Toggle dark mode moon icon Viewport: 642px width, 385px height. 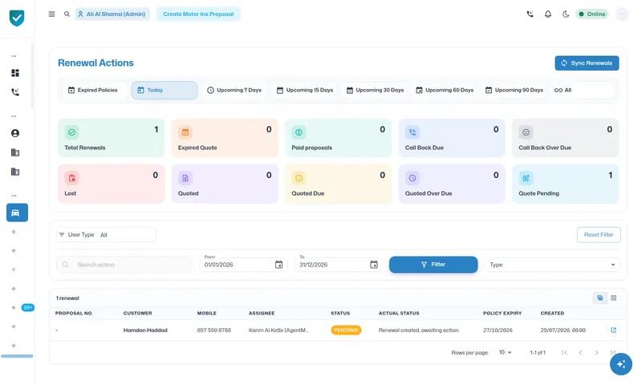pos(566,14)
